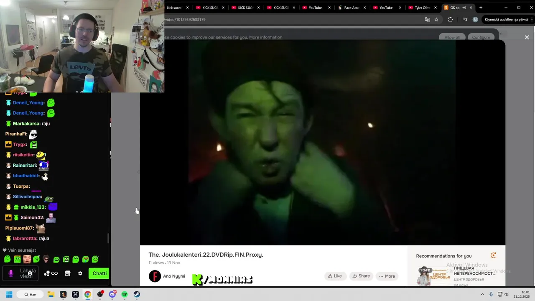This screenshot has height=301, width=535.
Task: Click 'Käynnistä uudelleen ja päivitä' update button
Action: pyautogui.click(x=507, y=20)
